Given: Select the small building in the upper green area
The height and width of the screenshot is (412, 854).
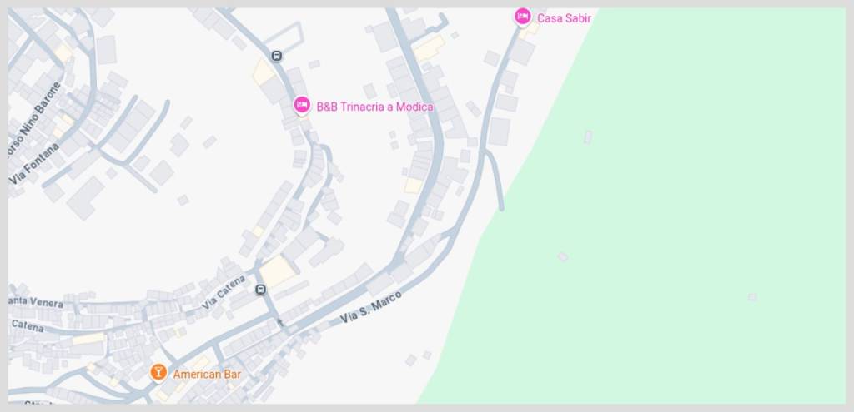Looking at the screenshot, I should pyautogui.click(x=588, y=137).
